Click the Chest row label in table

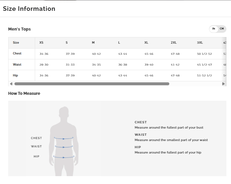click(17, 53)
